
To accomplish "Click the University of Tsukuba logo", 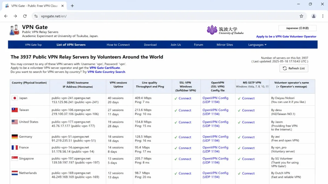I will click(x=225, y=30).
